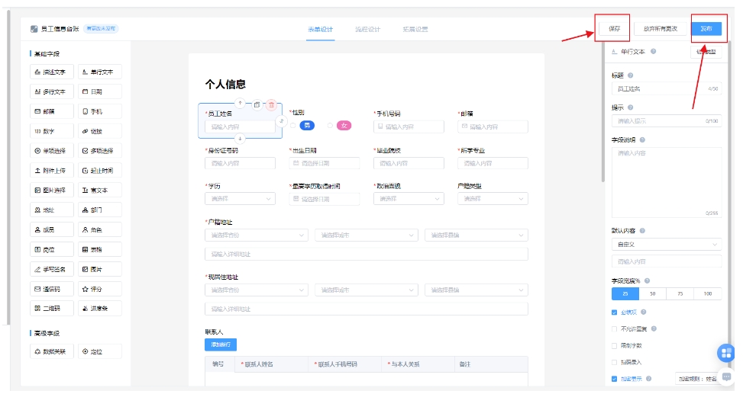This screenshot has height=394, width=743.
Task: Set field width to 50 percent
Action: click(652, 293)
